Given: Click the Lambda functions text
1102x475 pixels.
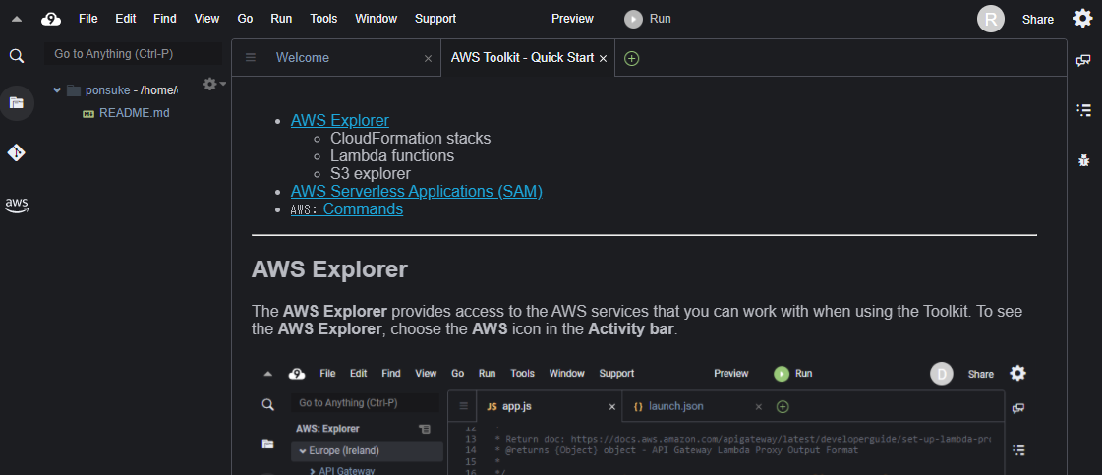Looking at the screenshot, I should [392, 155].
